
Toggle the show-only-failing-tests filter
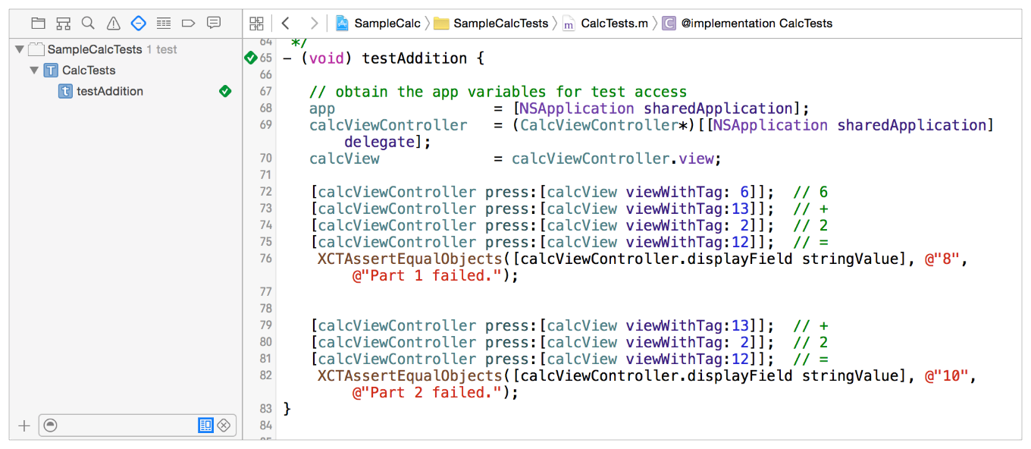coord(224,425)
